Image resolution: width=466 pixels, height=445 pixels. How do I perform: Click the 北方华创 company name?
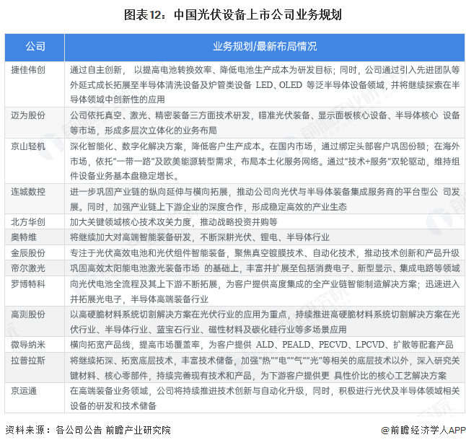coord(28,221)
